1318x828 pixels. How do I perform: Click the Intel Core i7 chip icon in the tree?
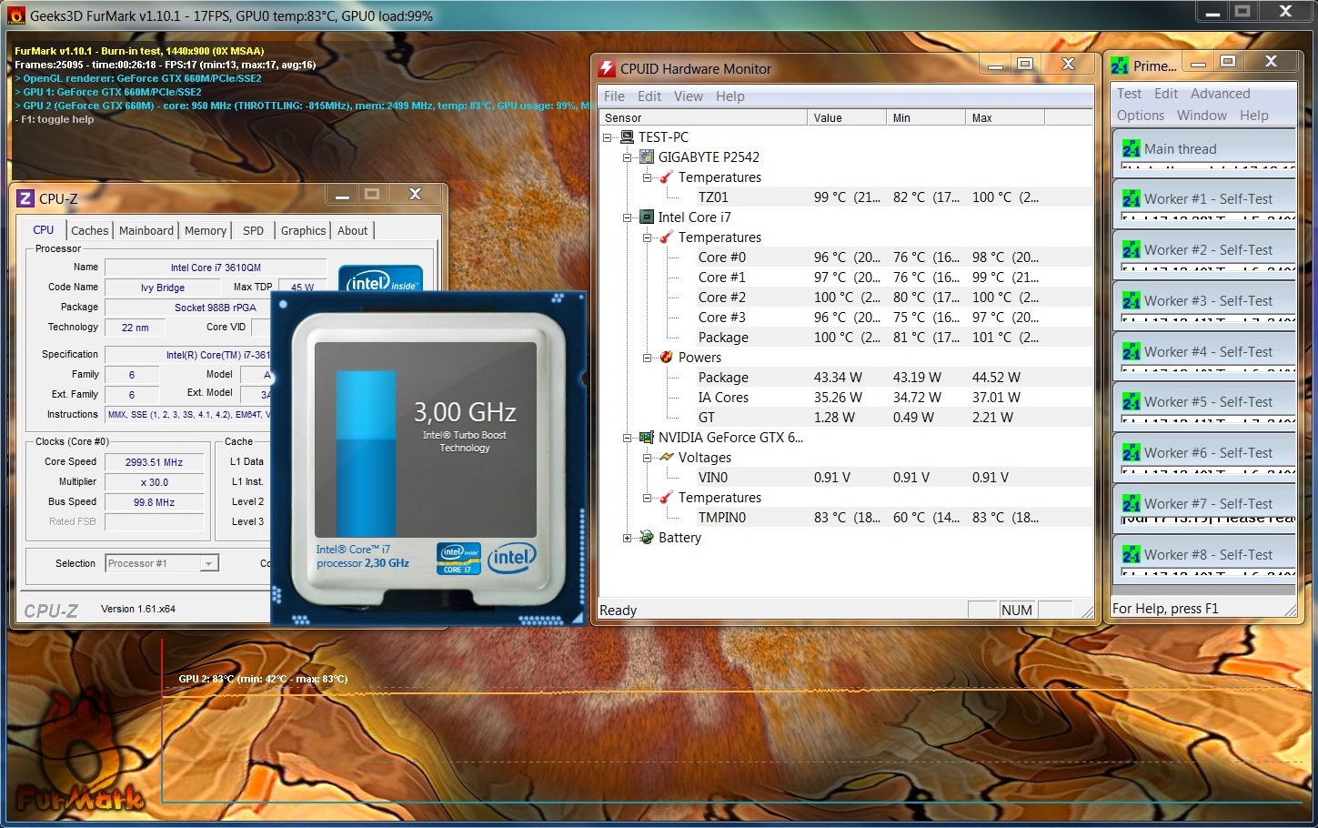pyautogui.click(x=647, y=217)
